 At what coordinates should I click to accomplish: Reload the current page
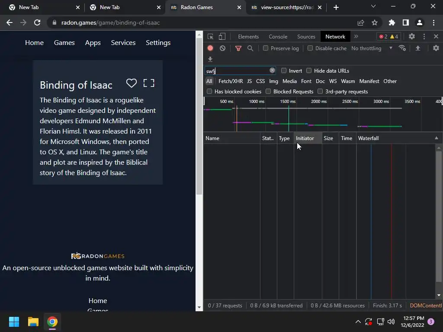37,22
